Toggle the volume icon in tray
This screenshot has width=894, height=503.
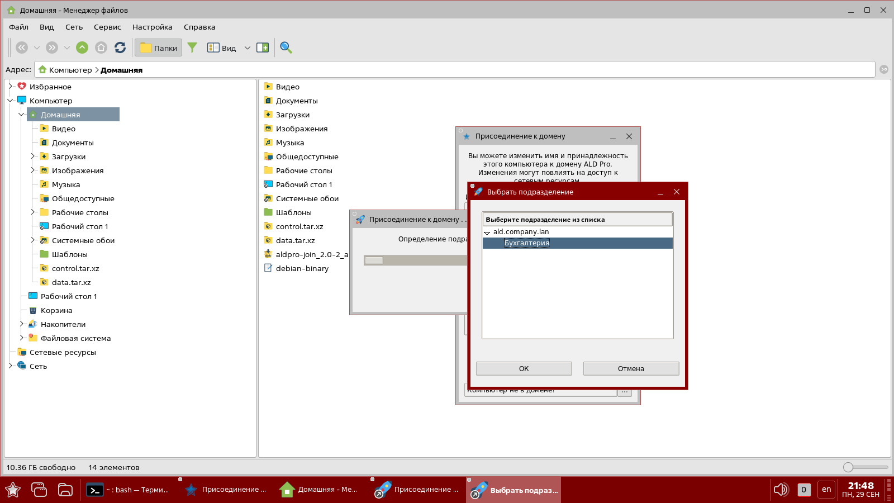[x=780, y=490]
